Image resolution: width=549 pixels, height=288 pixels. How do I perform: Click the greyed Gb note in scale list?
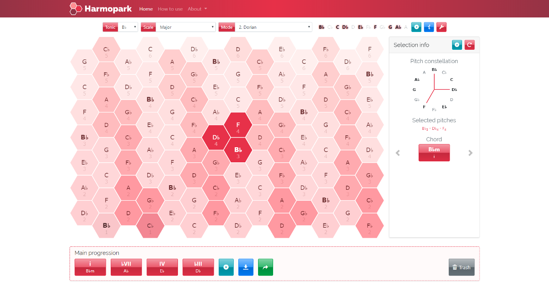382,27
